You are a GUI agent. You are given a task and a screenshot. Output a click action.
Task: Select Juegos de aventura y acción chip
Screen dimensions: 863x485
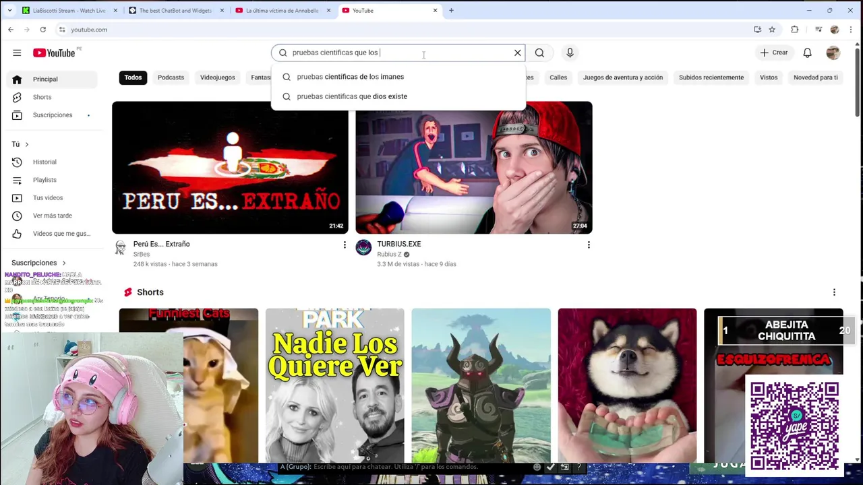(x=623, y=77)
